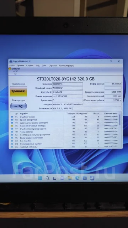This screenshot has width=128, height=228.
Task: Open the Справка menu
Action: [x=53, y=66]
